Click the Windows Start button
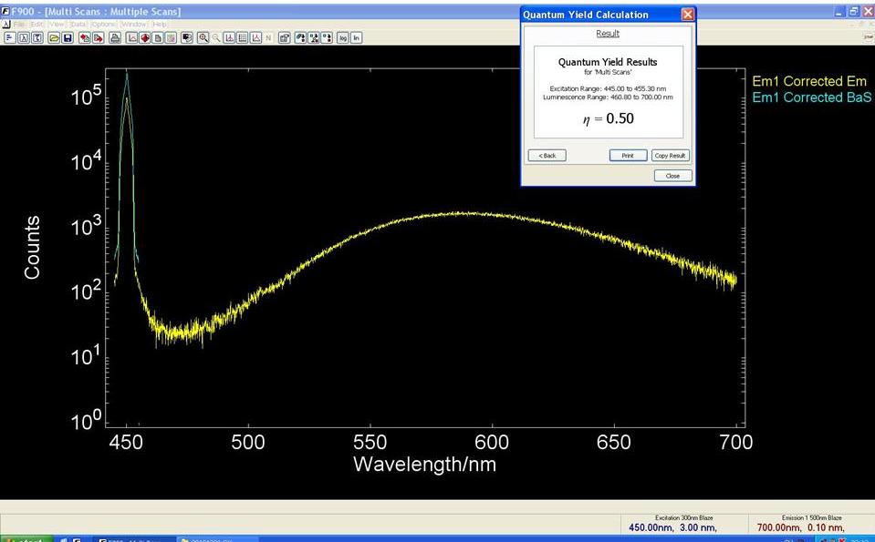Screen dimensions: 875x542 (x=26, y=538)
